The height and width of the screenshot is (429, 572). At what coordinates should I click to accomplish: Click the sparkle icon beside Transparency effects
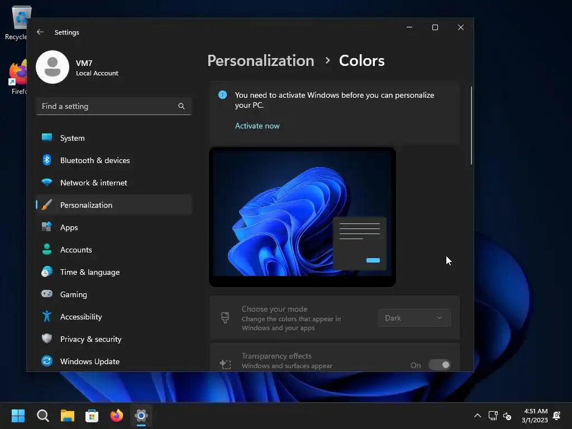(x=225, y=364)
